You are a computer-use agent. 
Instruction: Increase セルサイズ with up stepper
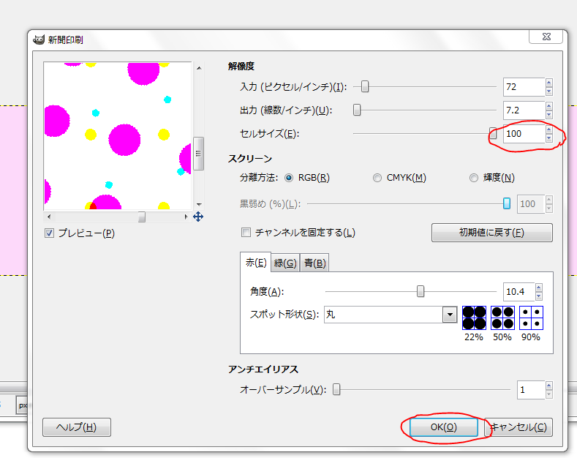click(x=549, y=129)
